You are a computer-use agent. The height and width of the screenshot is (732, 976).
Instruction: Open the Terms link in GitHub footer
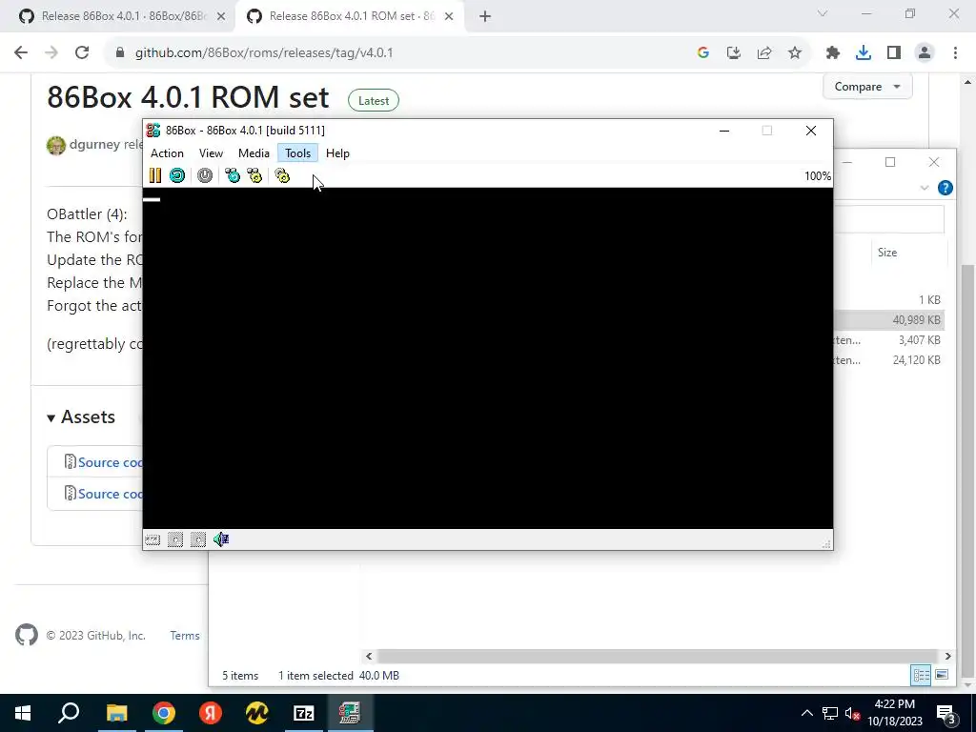[x=185, y=636]
